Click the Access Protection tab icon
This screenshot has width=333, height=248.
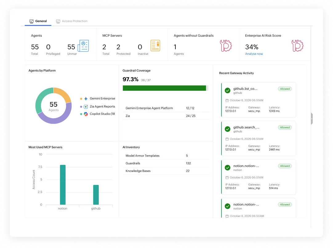point(58,21)
